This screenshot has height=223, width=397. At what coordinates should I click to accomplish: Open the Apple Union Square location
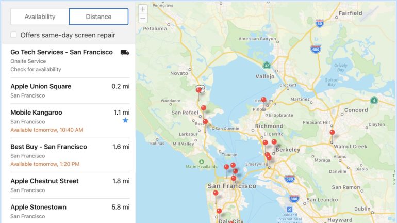pyautogui.click(x=41, y=86)
